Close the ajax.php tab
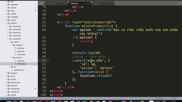The image size is (182, 102). tap(111, 3)
